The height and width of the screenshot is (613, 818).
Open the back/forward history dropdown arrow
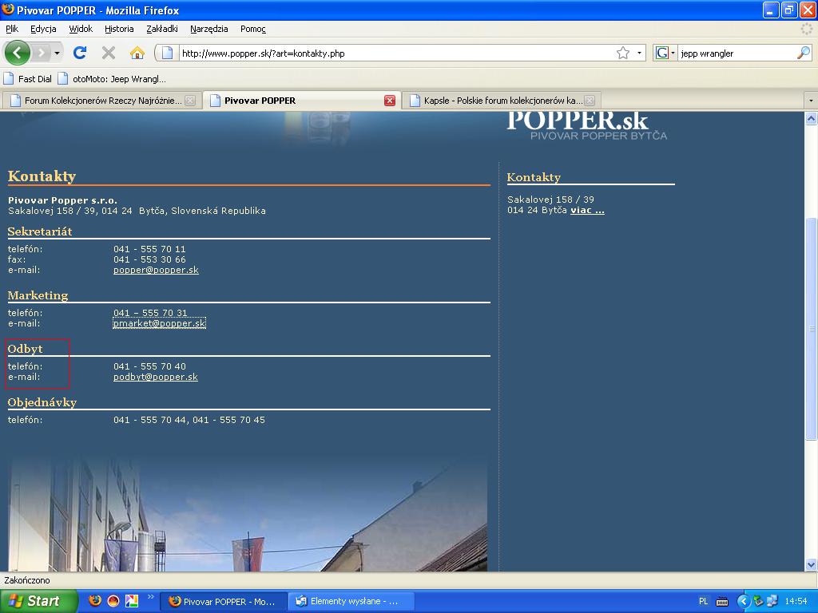(57, 53)
